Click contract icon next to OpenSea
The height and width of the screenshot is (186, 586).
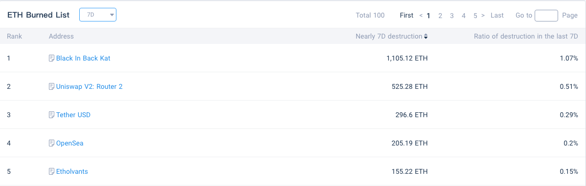tap(51, 143)
